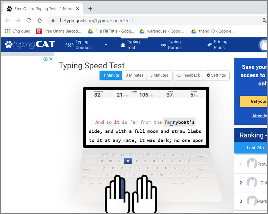Select the 1 Minute test duration
This screenshot has width=268, height=214.
[111, 75]
